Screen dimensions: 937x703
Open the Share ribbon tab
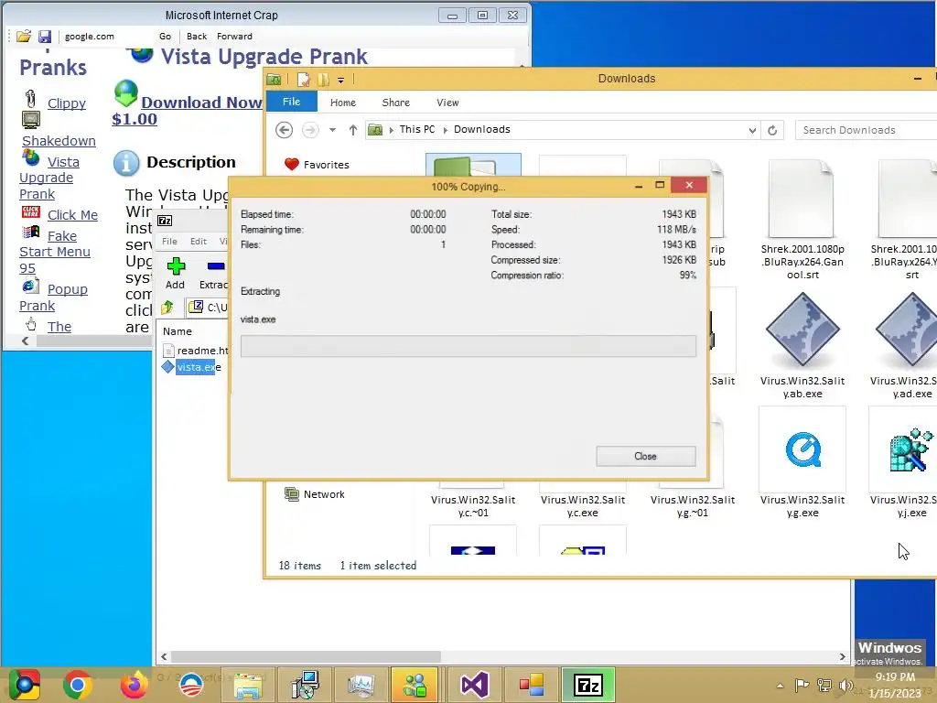pyautogui.click(x=395, y=103)
